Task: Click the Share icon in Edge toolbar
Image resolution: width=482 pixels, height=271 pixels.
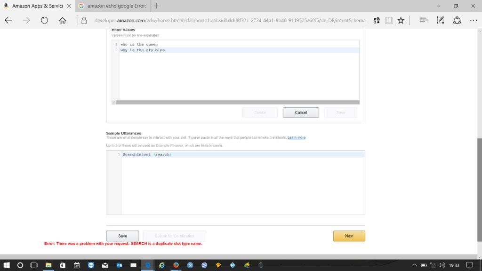Action: coord(457,20)
